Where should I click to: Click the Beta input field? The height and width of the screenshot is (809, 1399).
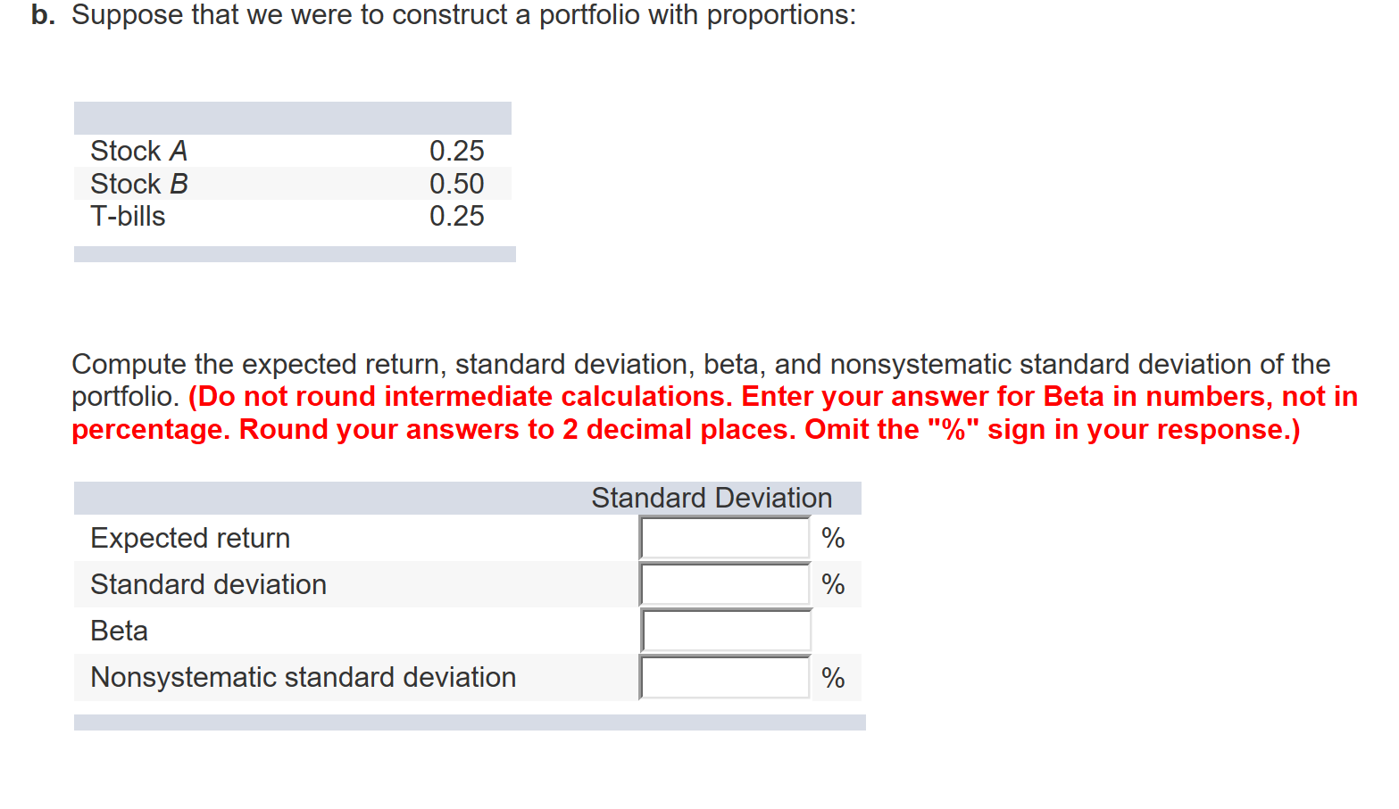(724, 631)
